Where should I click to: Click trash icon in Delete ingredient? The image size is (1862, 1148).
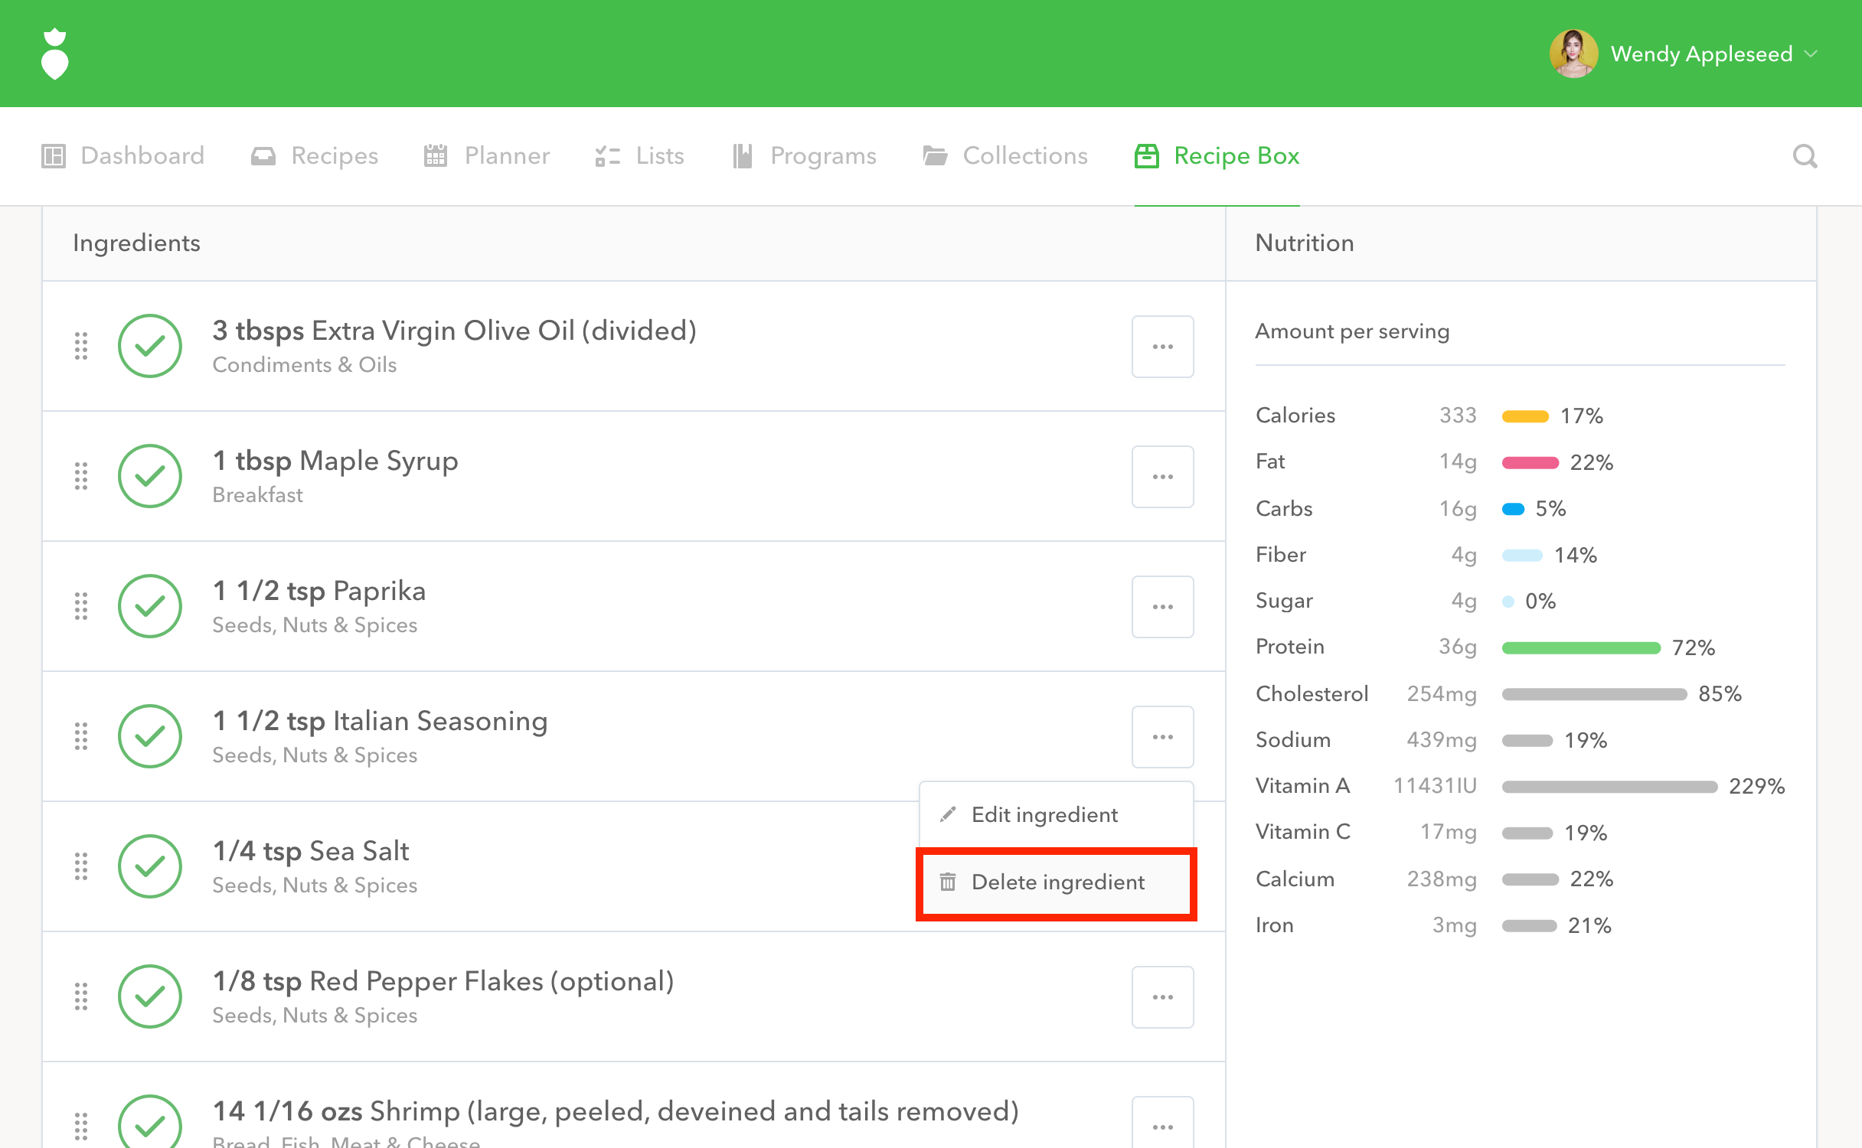(x=948, y=882)
